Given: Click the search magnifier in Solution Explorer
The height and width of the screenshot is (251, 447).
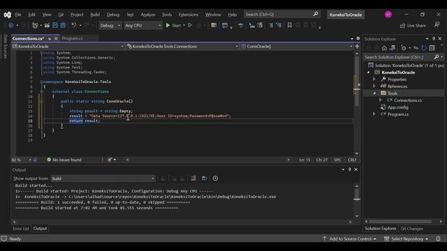Looking at the screenshot, I should coord(437,57).
